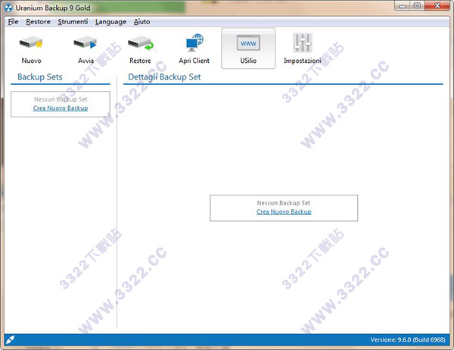The height and width of the screenshot is (350, 454).
Task: Click the Backup Sets heading
Action: pos(40,77)
